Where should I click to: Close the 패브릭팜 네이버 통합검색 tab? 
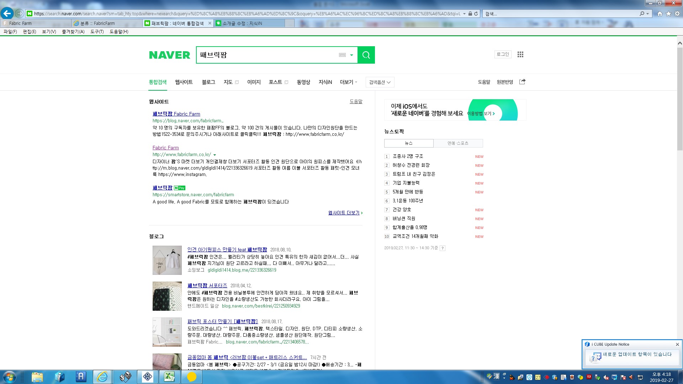pyautogui.click(x=210, y=23)
